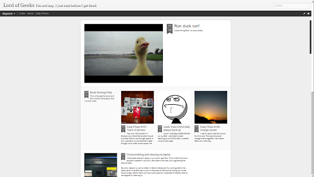Click the pencil edit icon in navbar

pos(304,13)
